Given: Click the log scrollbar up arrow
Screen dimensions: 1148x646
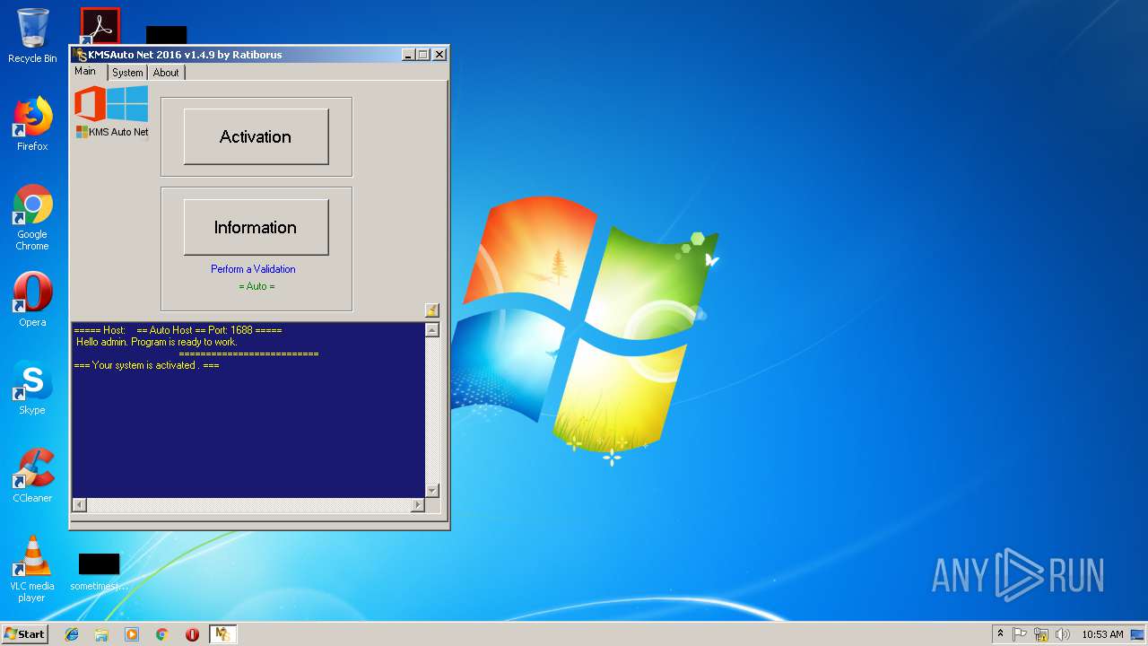Looking at the screenshot, I should click(432, 330).
